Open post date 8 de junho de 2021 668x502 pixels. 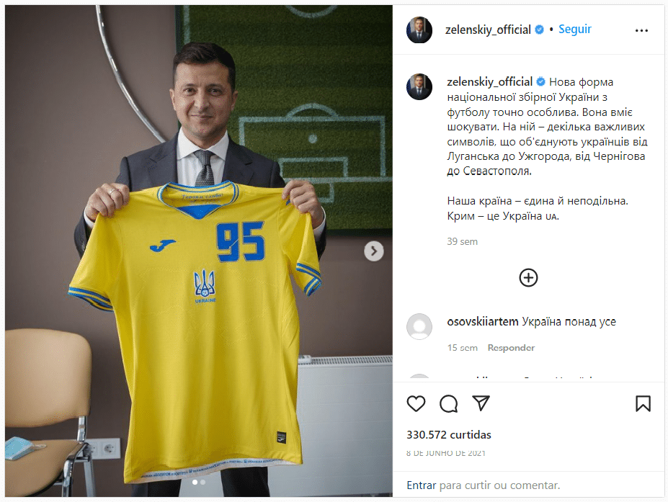pyautogui.click(x=445, y=453)
